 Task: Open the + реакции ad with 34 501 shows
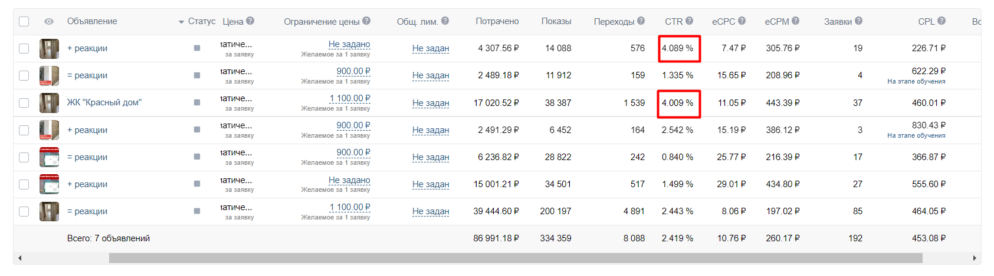pyautogui.click(x=87, y=184)
